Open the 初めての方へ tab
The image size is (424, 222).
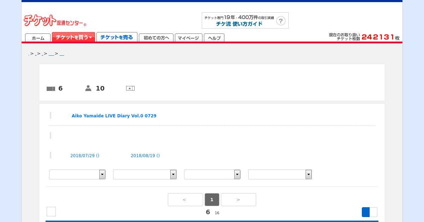(x=156, y=38)
